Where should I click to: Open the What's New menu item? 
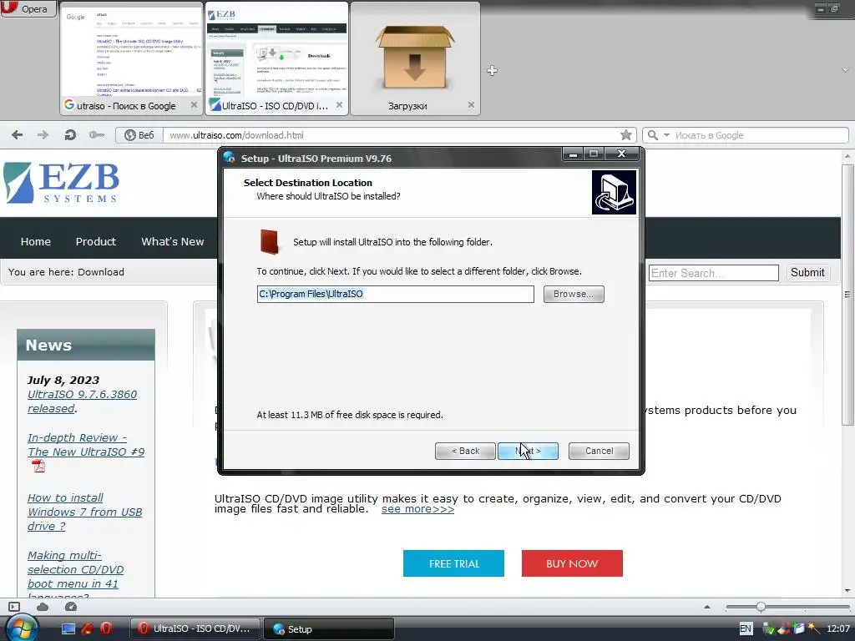tap(172, 241)
